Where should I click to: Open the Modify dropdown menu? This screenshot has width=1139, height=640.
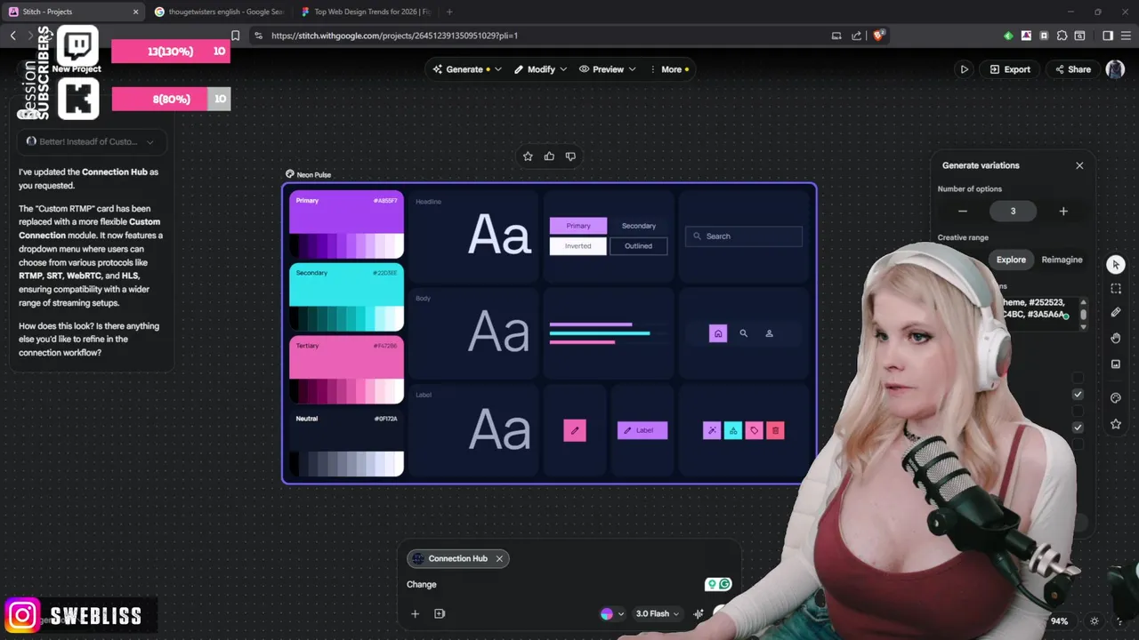pyautogui.click(x=540, y=69)
